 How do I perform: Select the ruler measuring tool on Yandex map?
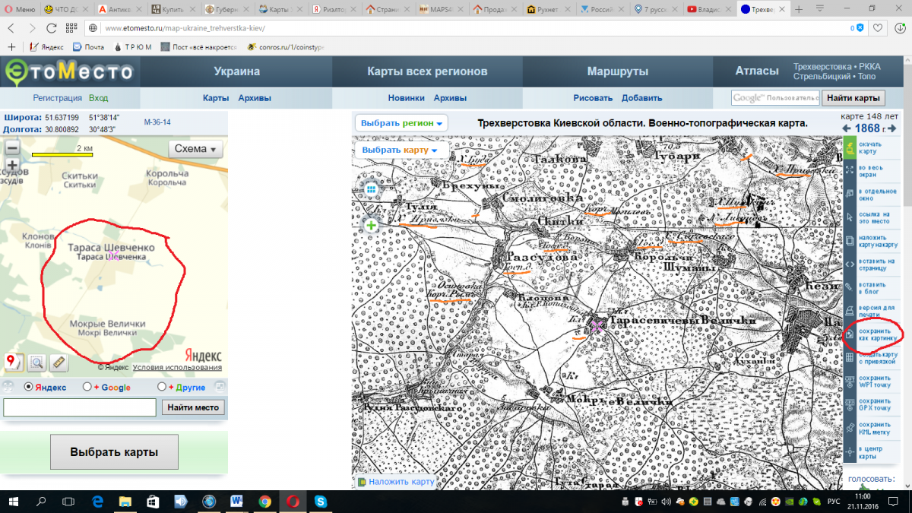(59, 363)
